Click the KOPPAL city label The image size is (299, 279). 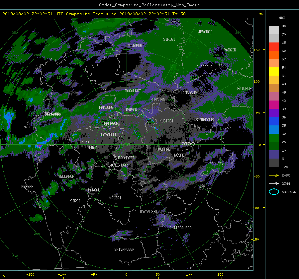[164, 149]
